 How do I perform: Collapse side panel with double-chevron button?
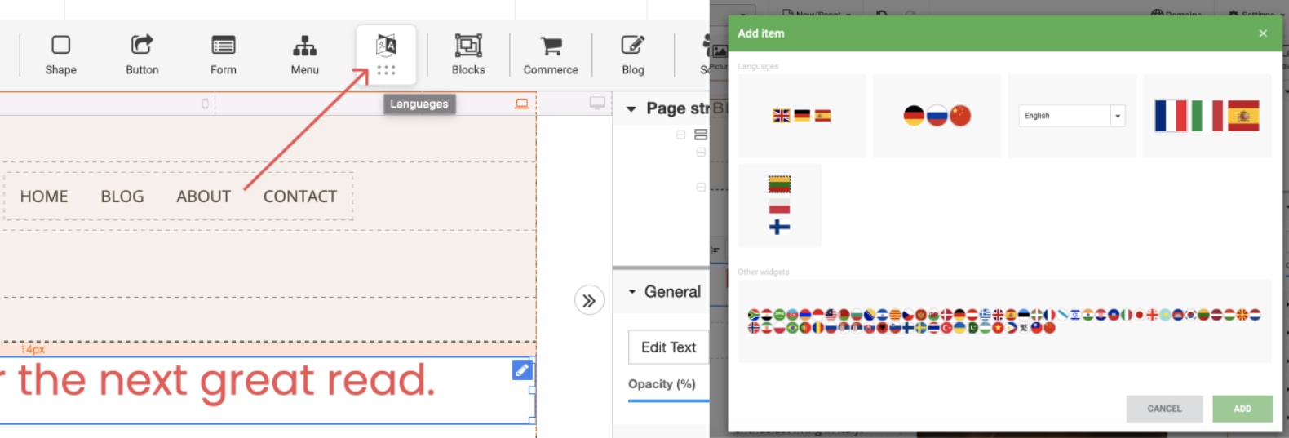[x=589, y=300]
